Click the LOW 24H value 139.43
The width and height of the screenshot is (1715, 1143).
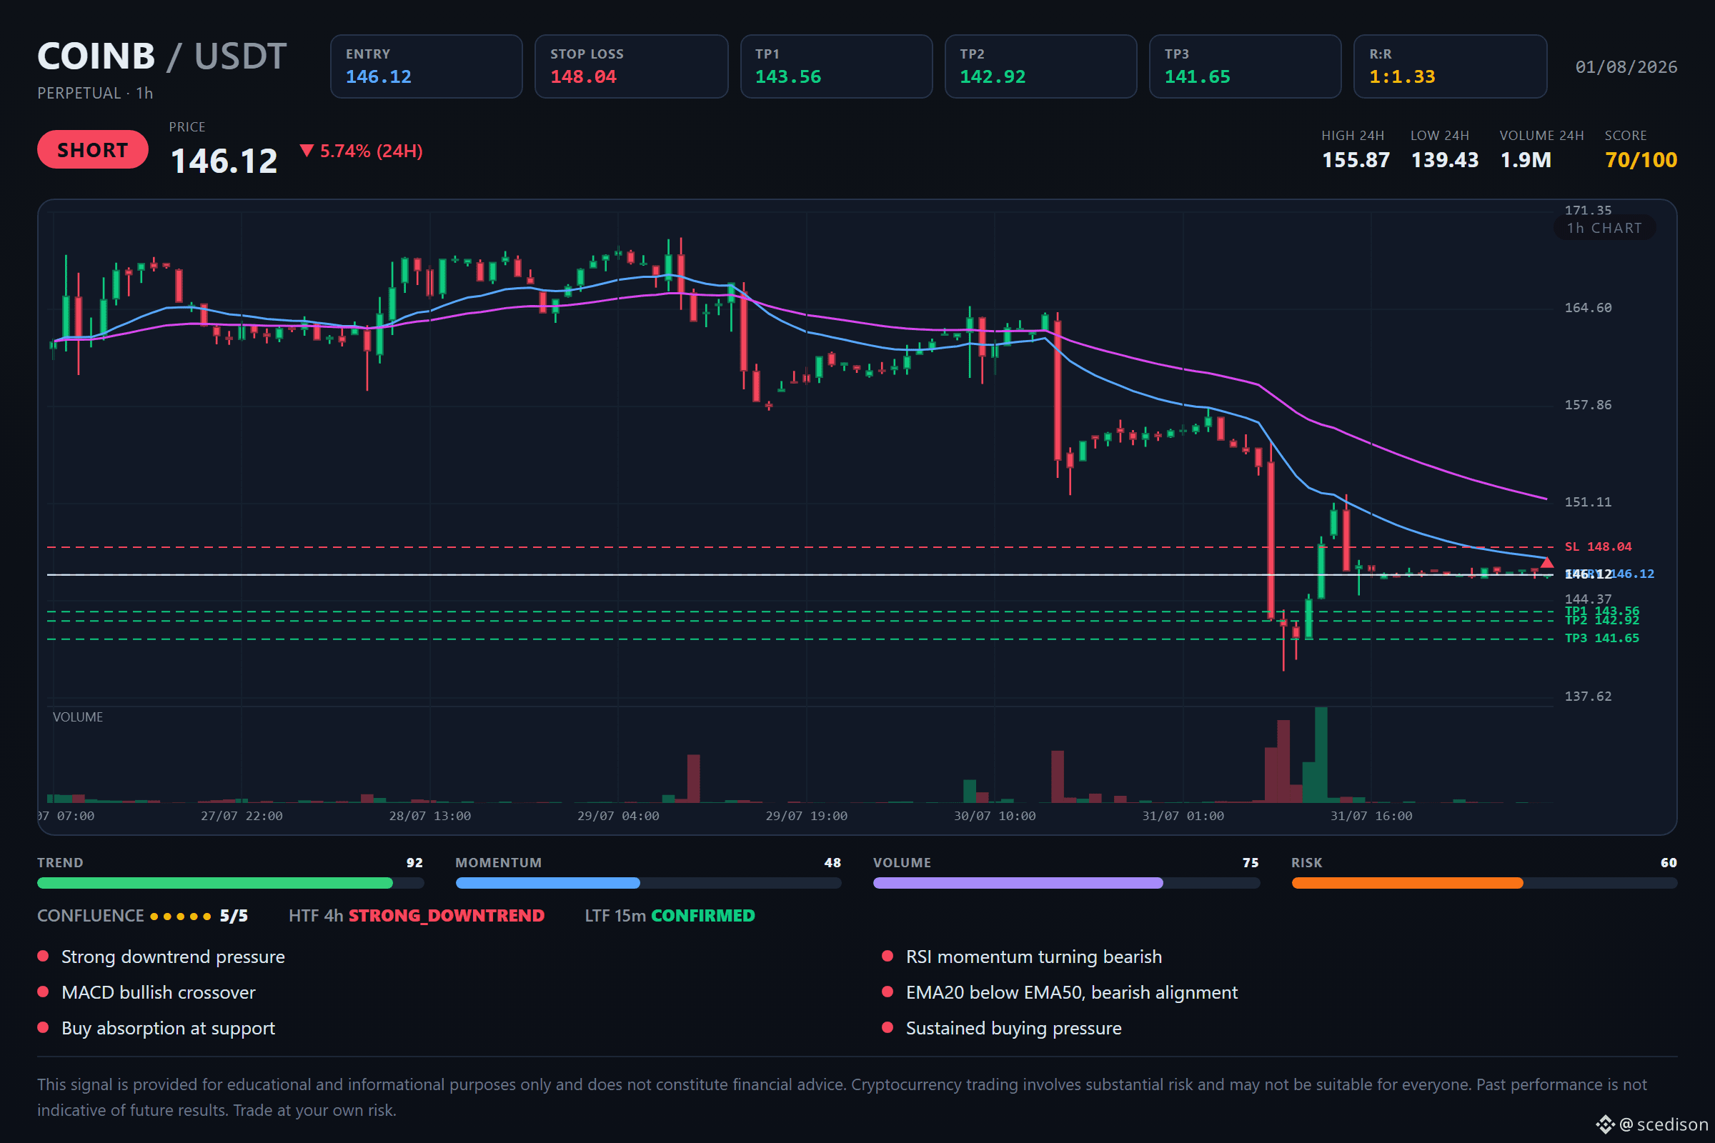pyautogui.click(x=1444, y=159)
